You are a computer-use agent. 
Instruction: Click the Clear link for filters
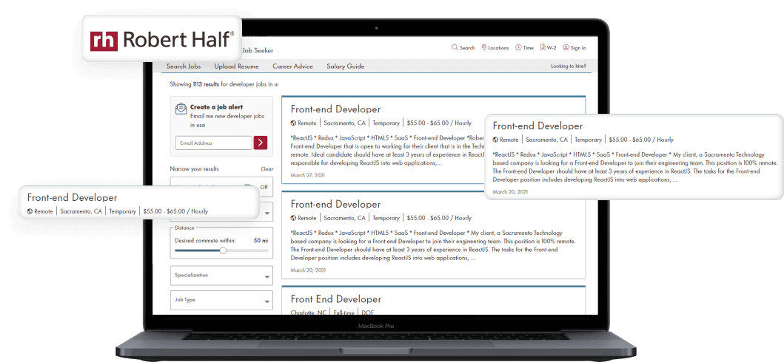tap(267, 169)
